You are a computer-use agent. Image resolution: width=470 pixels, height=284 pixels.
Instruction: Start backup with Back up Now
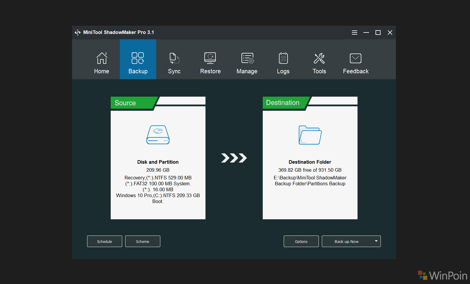pyautogui.click(x=347, y=241)
